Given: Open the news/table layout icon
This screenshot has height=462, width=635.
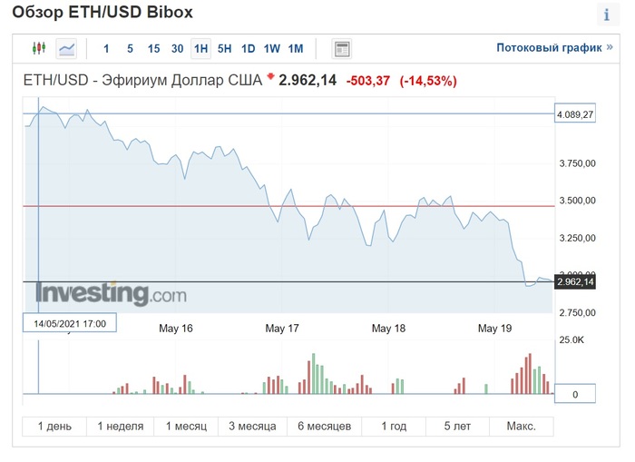Looking at the screenshot, I should [x=342, y=48].
